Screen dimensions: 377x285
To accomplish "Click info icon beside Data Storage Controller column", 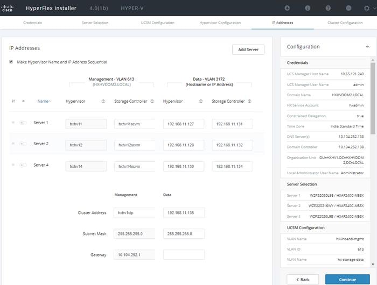I will pyautogui.click(x=249, y=101).
